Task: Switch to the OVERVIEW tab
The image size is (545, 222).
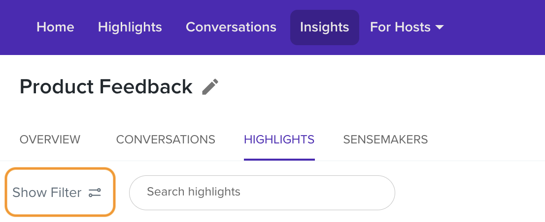Action: pos(50,139)
